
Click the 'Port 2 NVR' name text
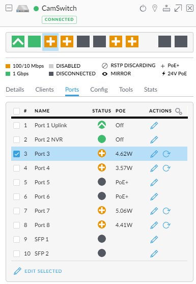tap(49, 139)
